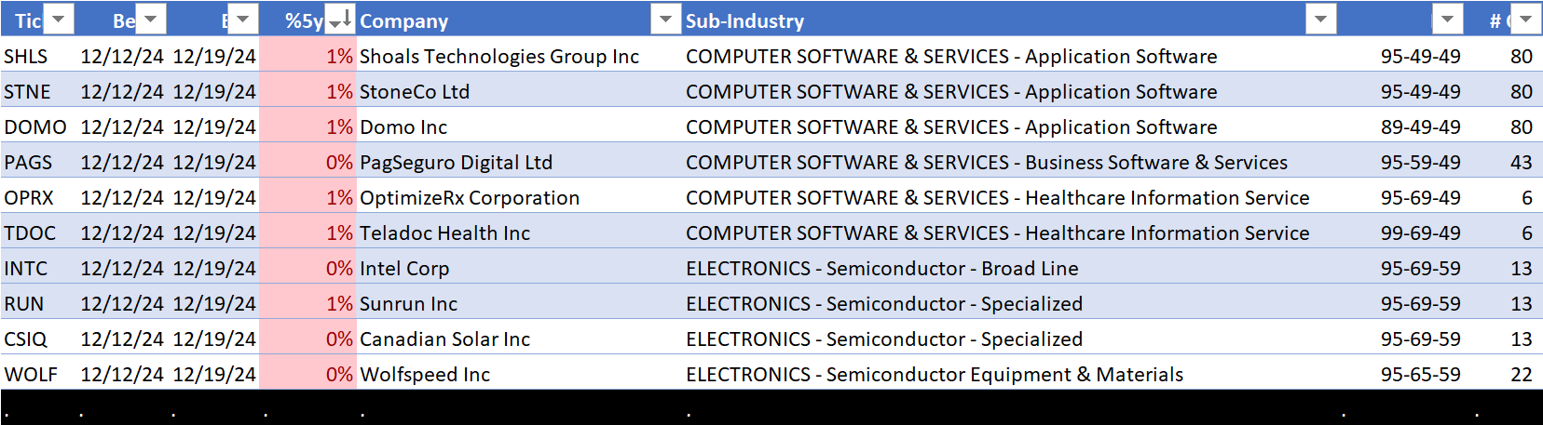Select the RUN ticker cell
1543x425 pixels.
pos(24,303)
